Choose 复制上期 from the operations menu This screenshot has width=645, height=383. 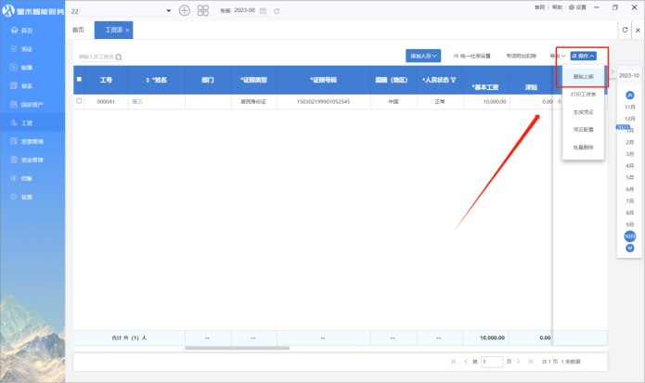(584, 76)
